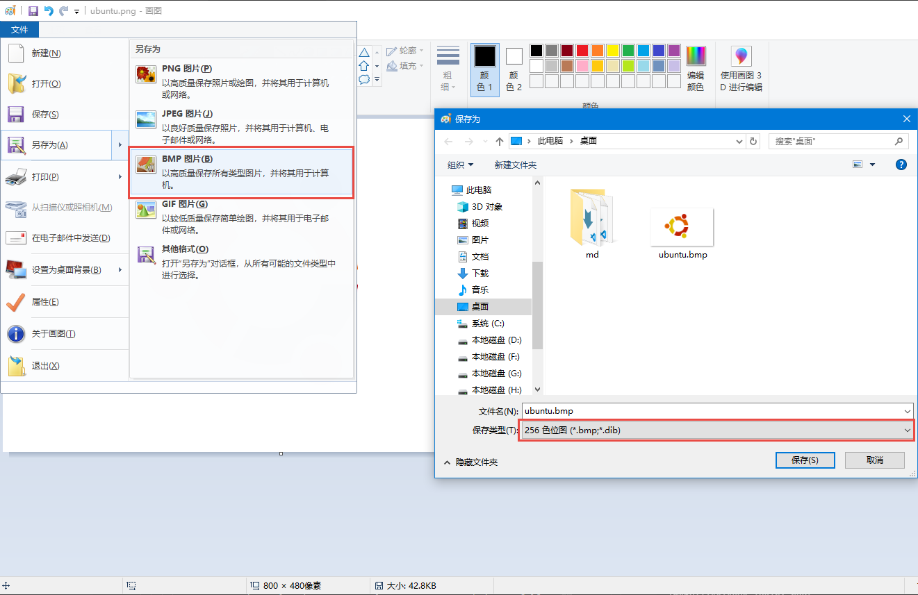Image resolution: width=918 pixels, height=595 pixels.
Task: Click the Undo icon in quick access toolbar
Action: [x=47, y=10]
